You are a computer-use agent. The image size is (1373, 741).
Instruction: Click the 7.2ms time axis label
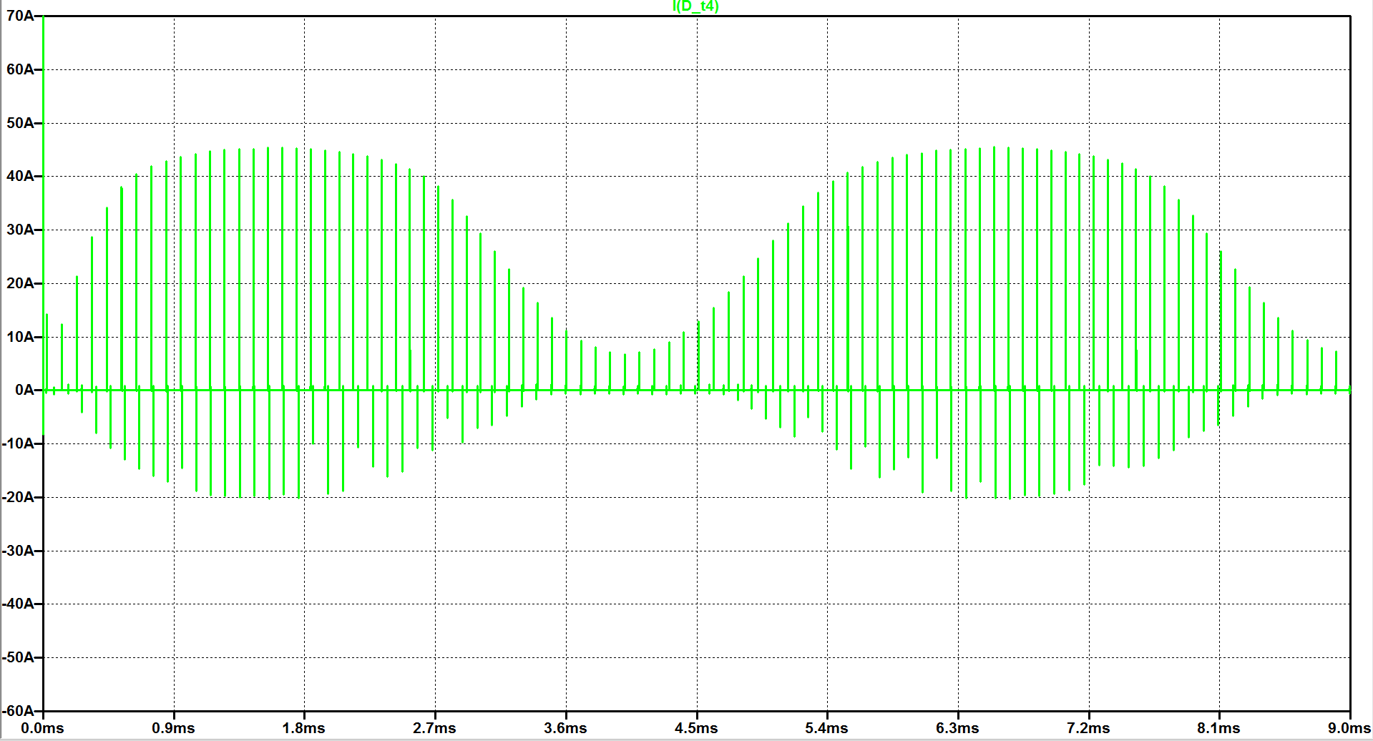1088,728
